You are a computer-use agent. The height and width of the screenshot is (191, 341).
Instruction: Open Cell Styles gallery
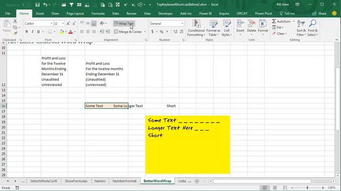pyautogui.click(x=227, y=28)
